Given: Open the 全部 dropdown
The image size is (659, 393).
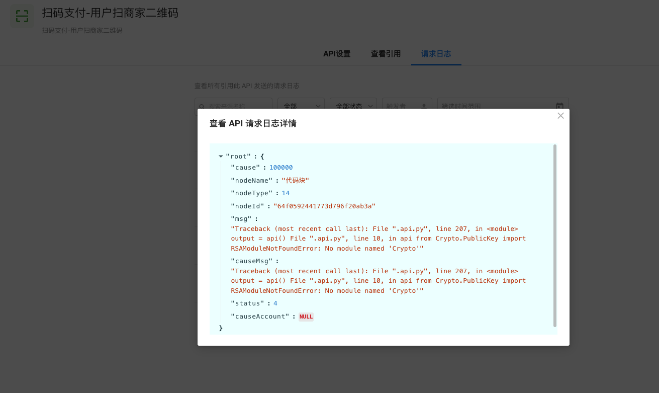Looking at the screenshot, I should [301, 106].
